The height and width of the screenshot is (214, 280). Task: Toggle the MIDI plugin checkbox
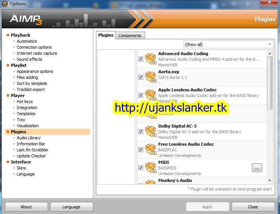click(141, 168)
